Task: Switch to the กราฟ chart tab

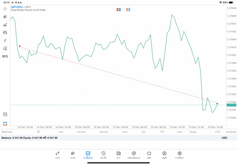Action: click(x=73, y=155)
